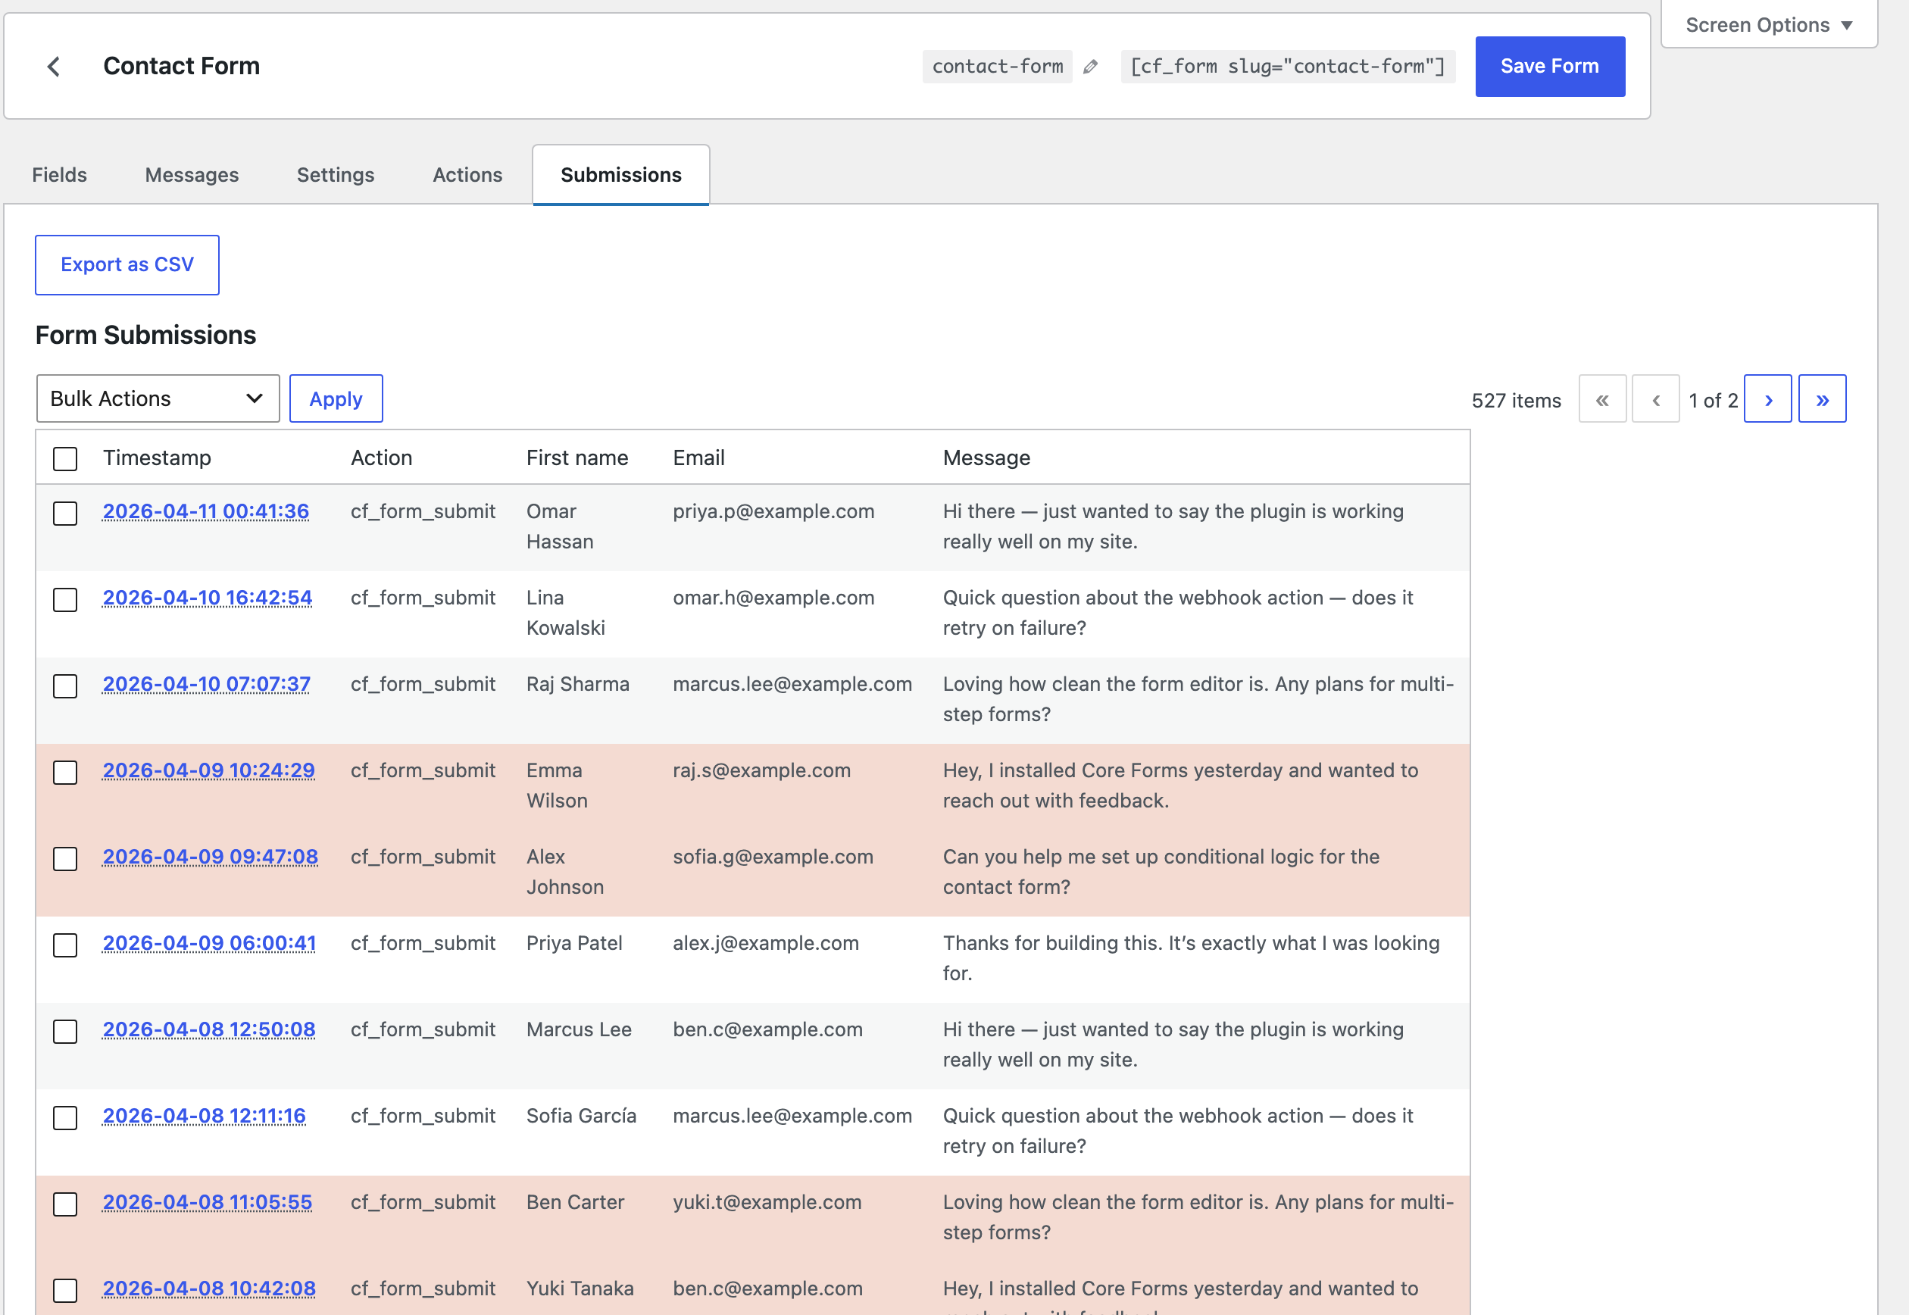The width and height of the screenshot is (1909, 1315).
Task: Click the Action column header
Action: coord(382,458)
